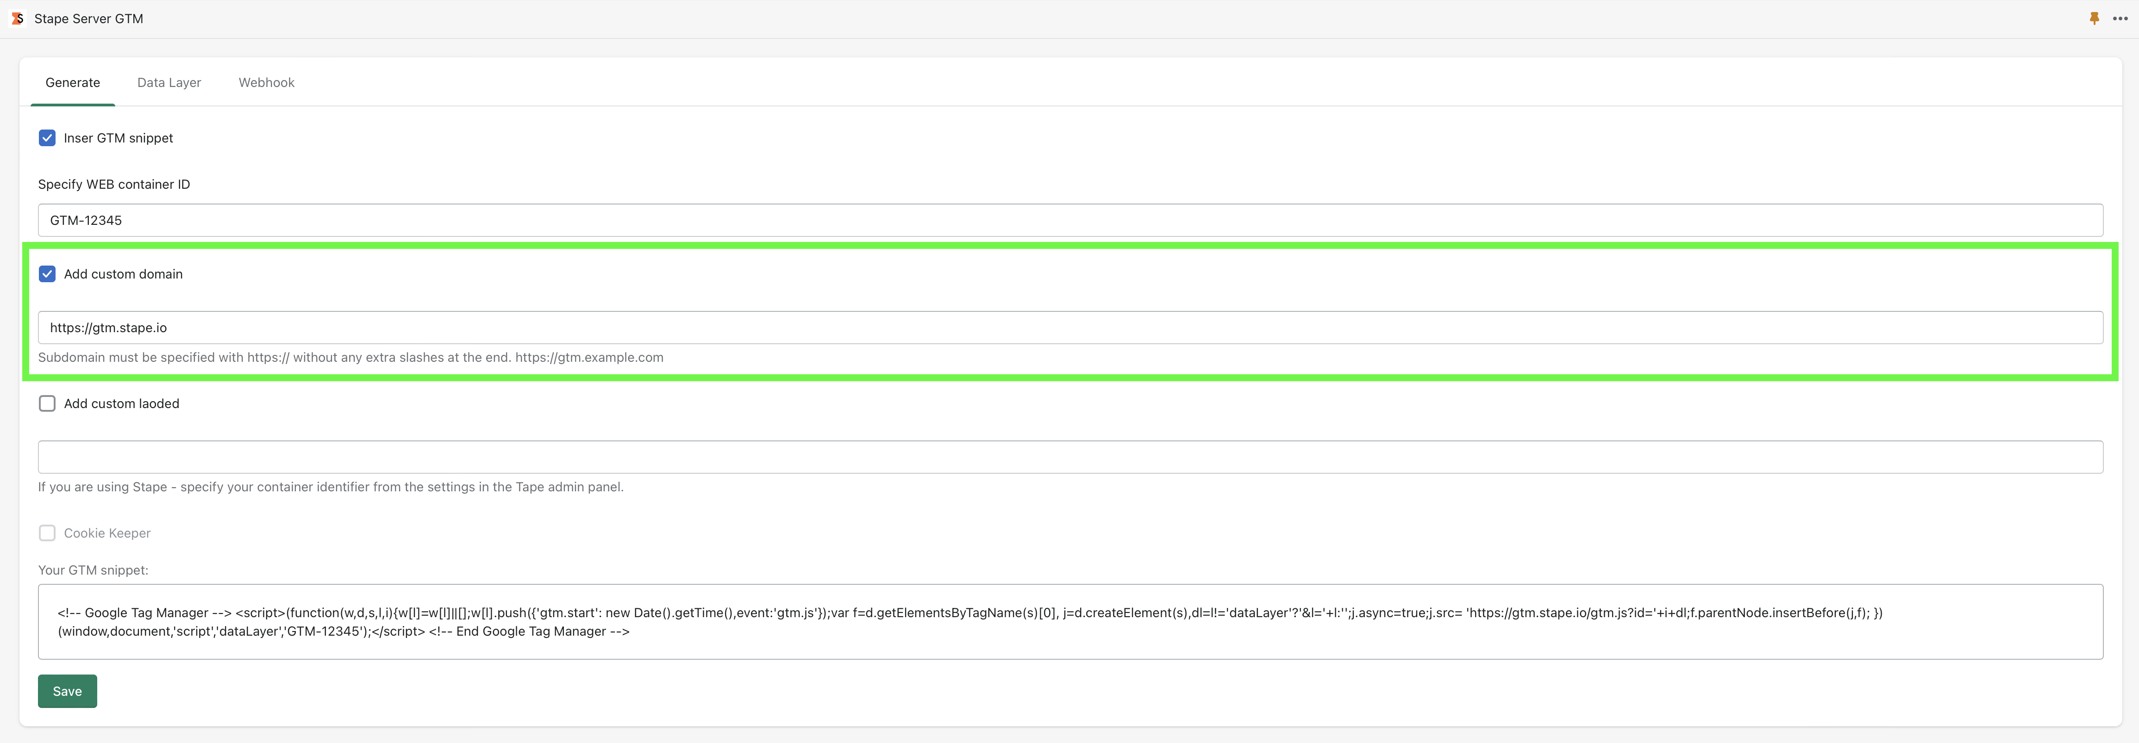Click the Stape logo icon
Viewport: 2139px width, 743px height.
pos(18,18)
